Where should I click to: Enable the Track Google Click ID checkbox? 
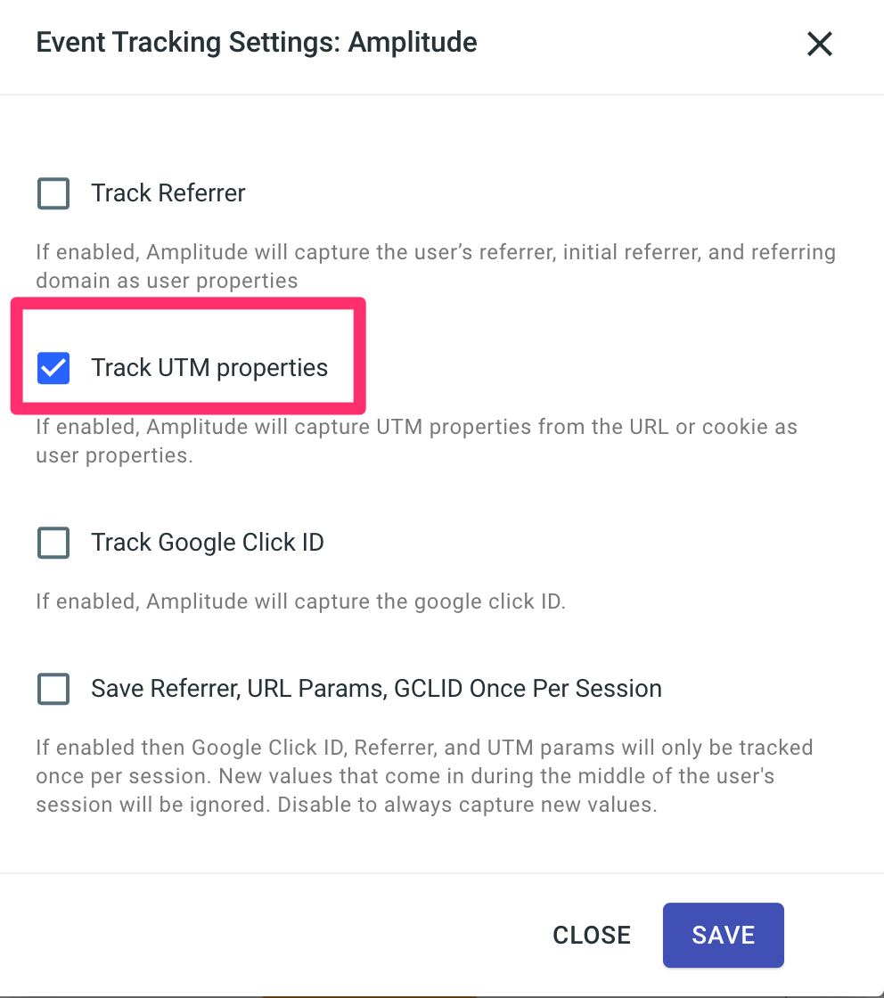53,543
